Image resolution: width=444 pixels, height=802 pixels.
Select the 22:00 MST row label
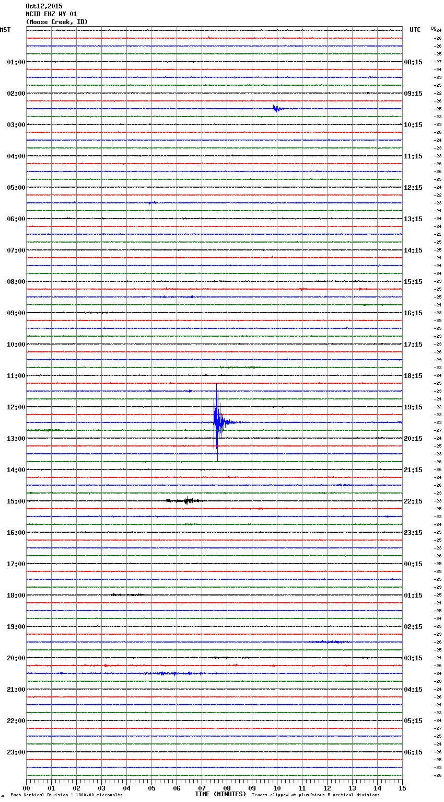point(16,720)
